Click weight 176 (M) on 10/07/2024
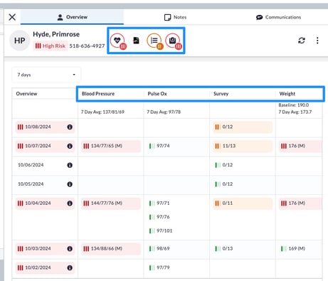 300,146
